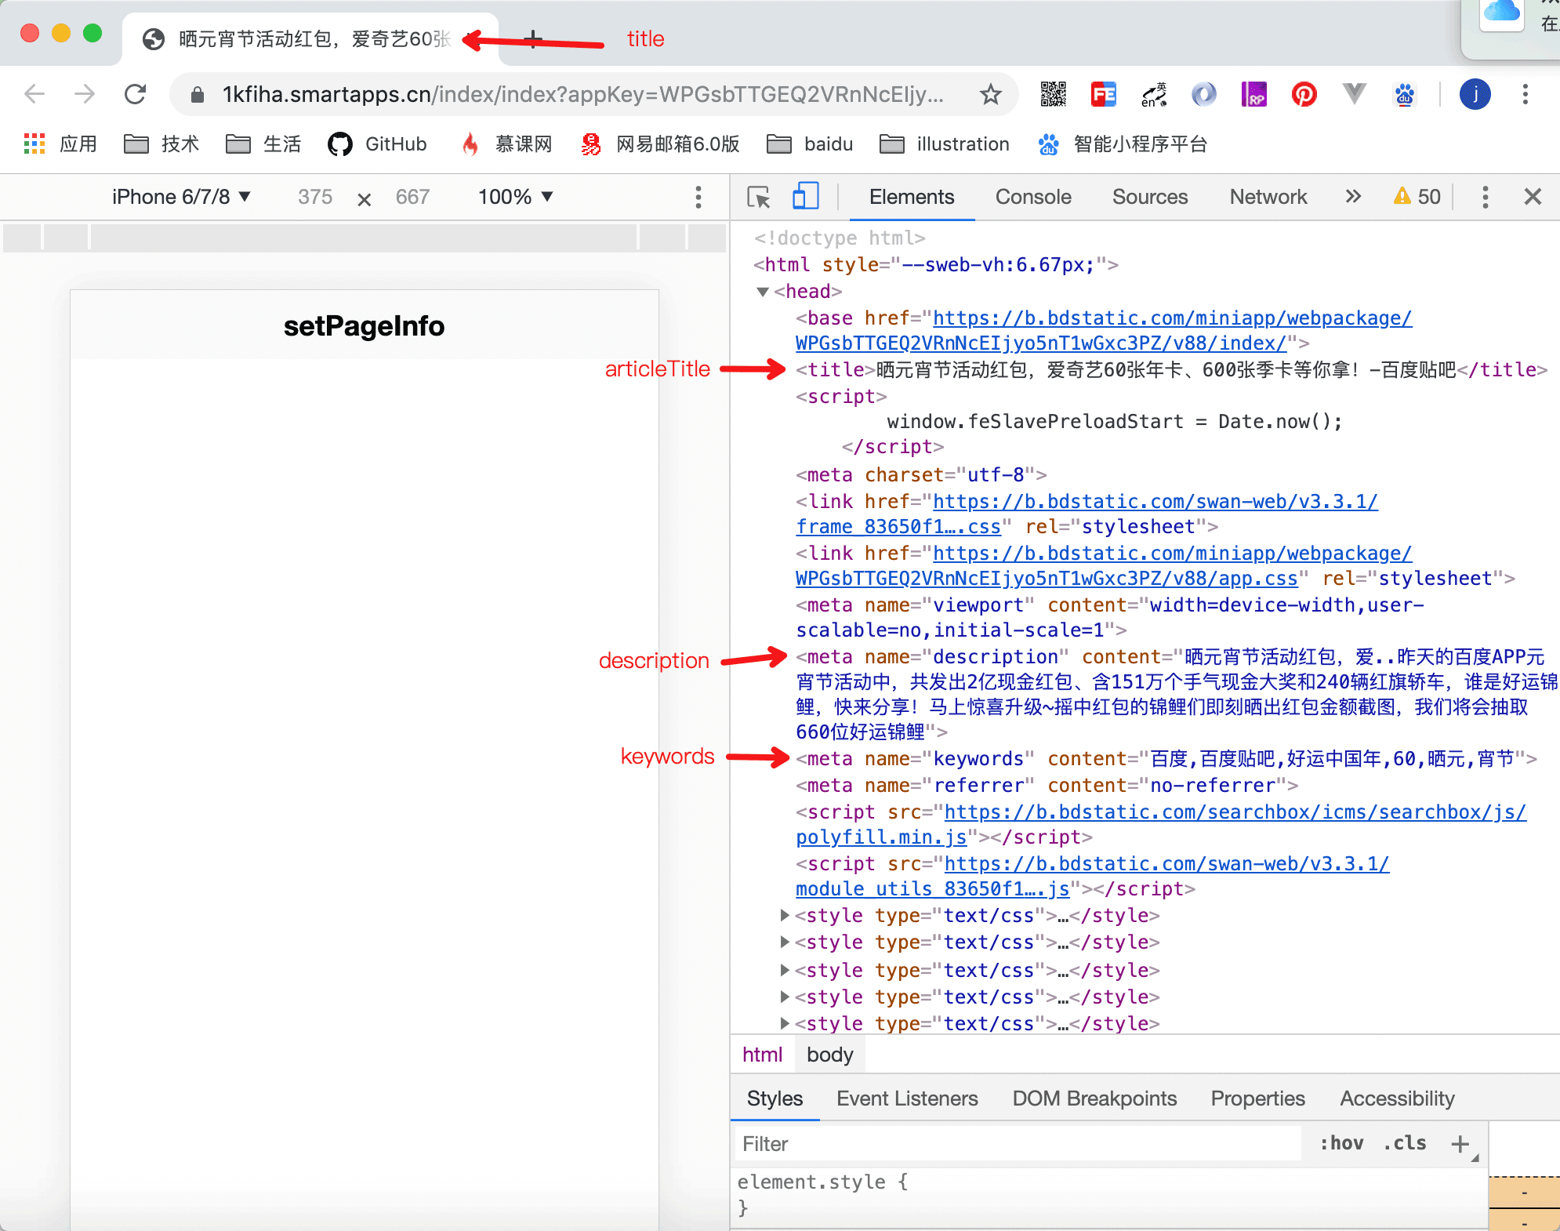Open the illustration bookmark folder
1560x1231 pixels.
945,144
